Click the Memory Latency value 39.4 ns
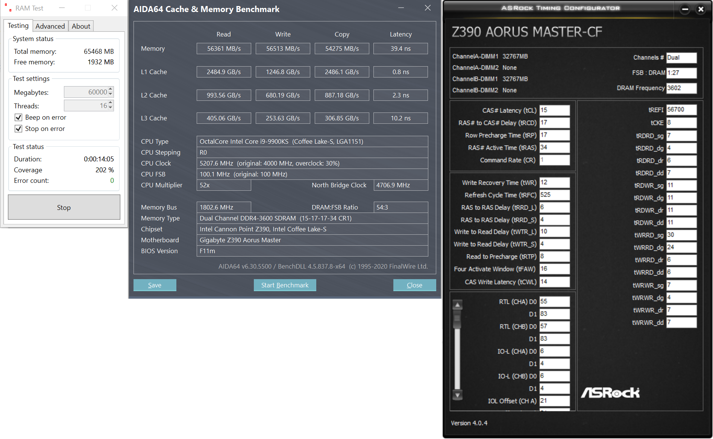 (x=400, y=49)
